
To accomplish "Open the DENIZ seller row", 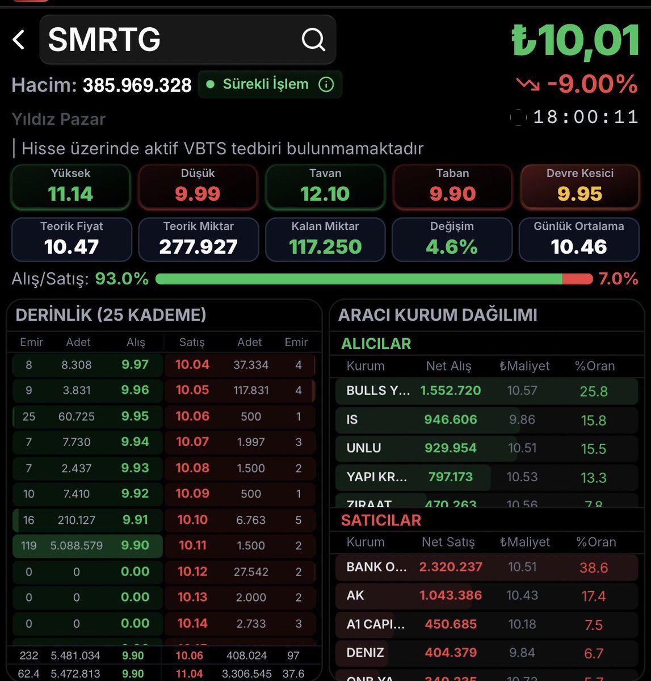I will point(486,653).
